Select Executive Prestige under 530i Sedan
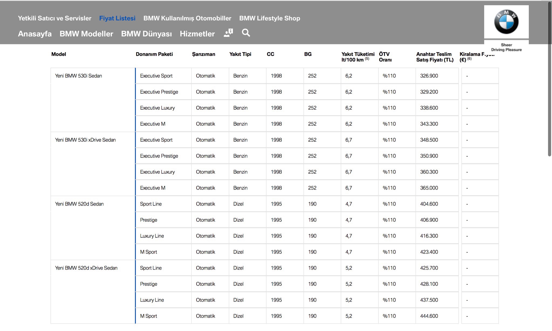Image resolution: width=552 pixels, height=331 pixels. pyautogui.click(x=159, y=92)
